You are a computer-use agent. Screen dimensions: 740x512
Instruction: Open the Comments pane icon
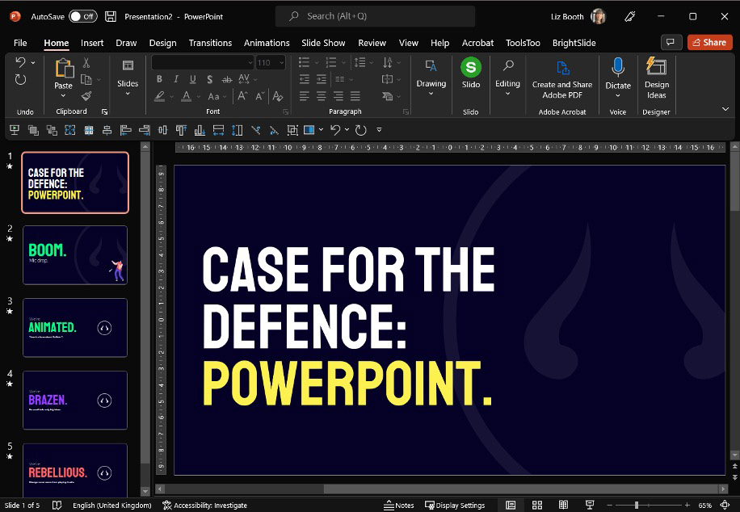tap(671, 43)
